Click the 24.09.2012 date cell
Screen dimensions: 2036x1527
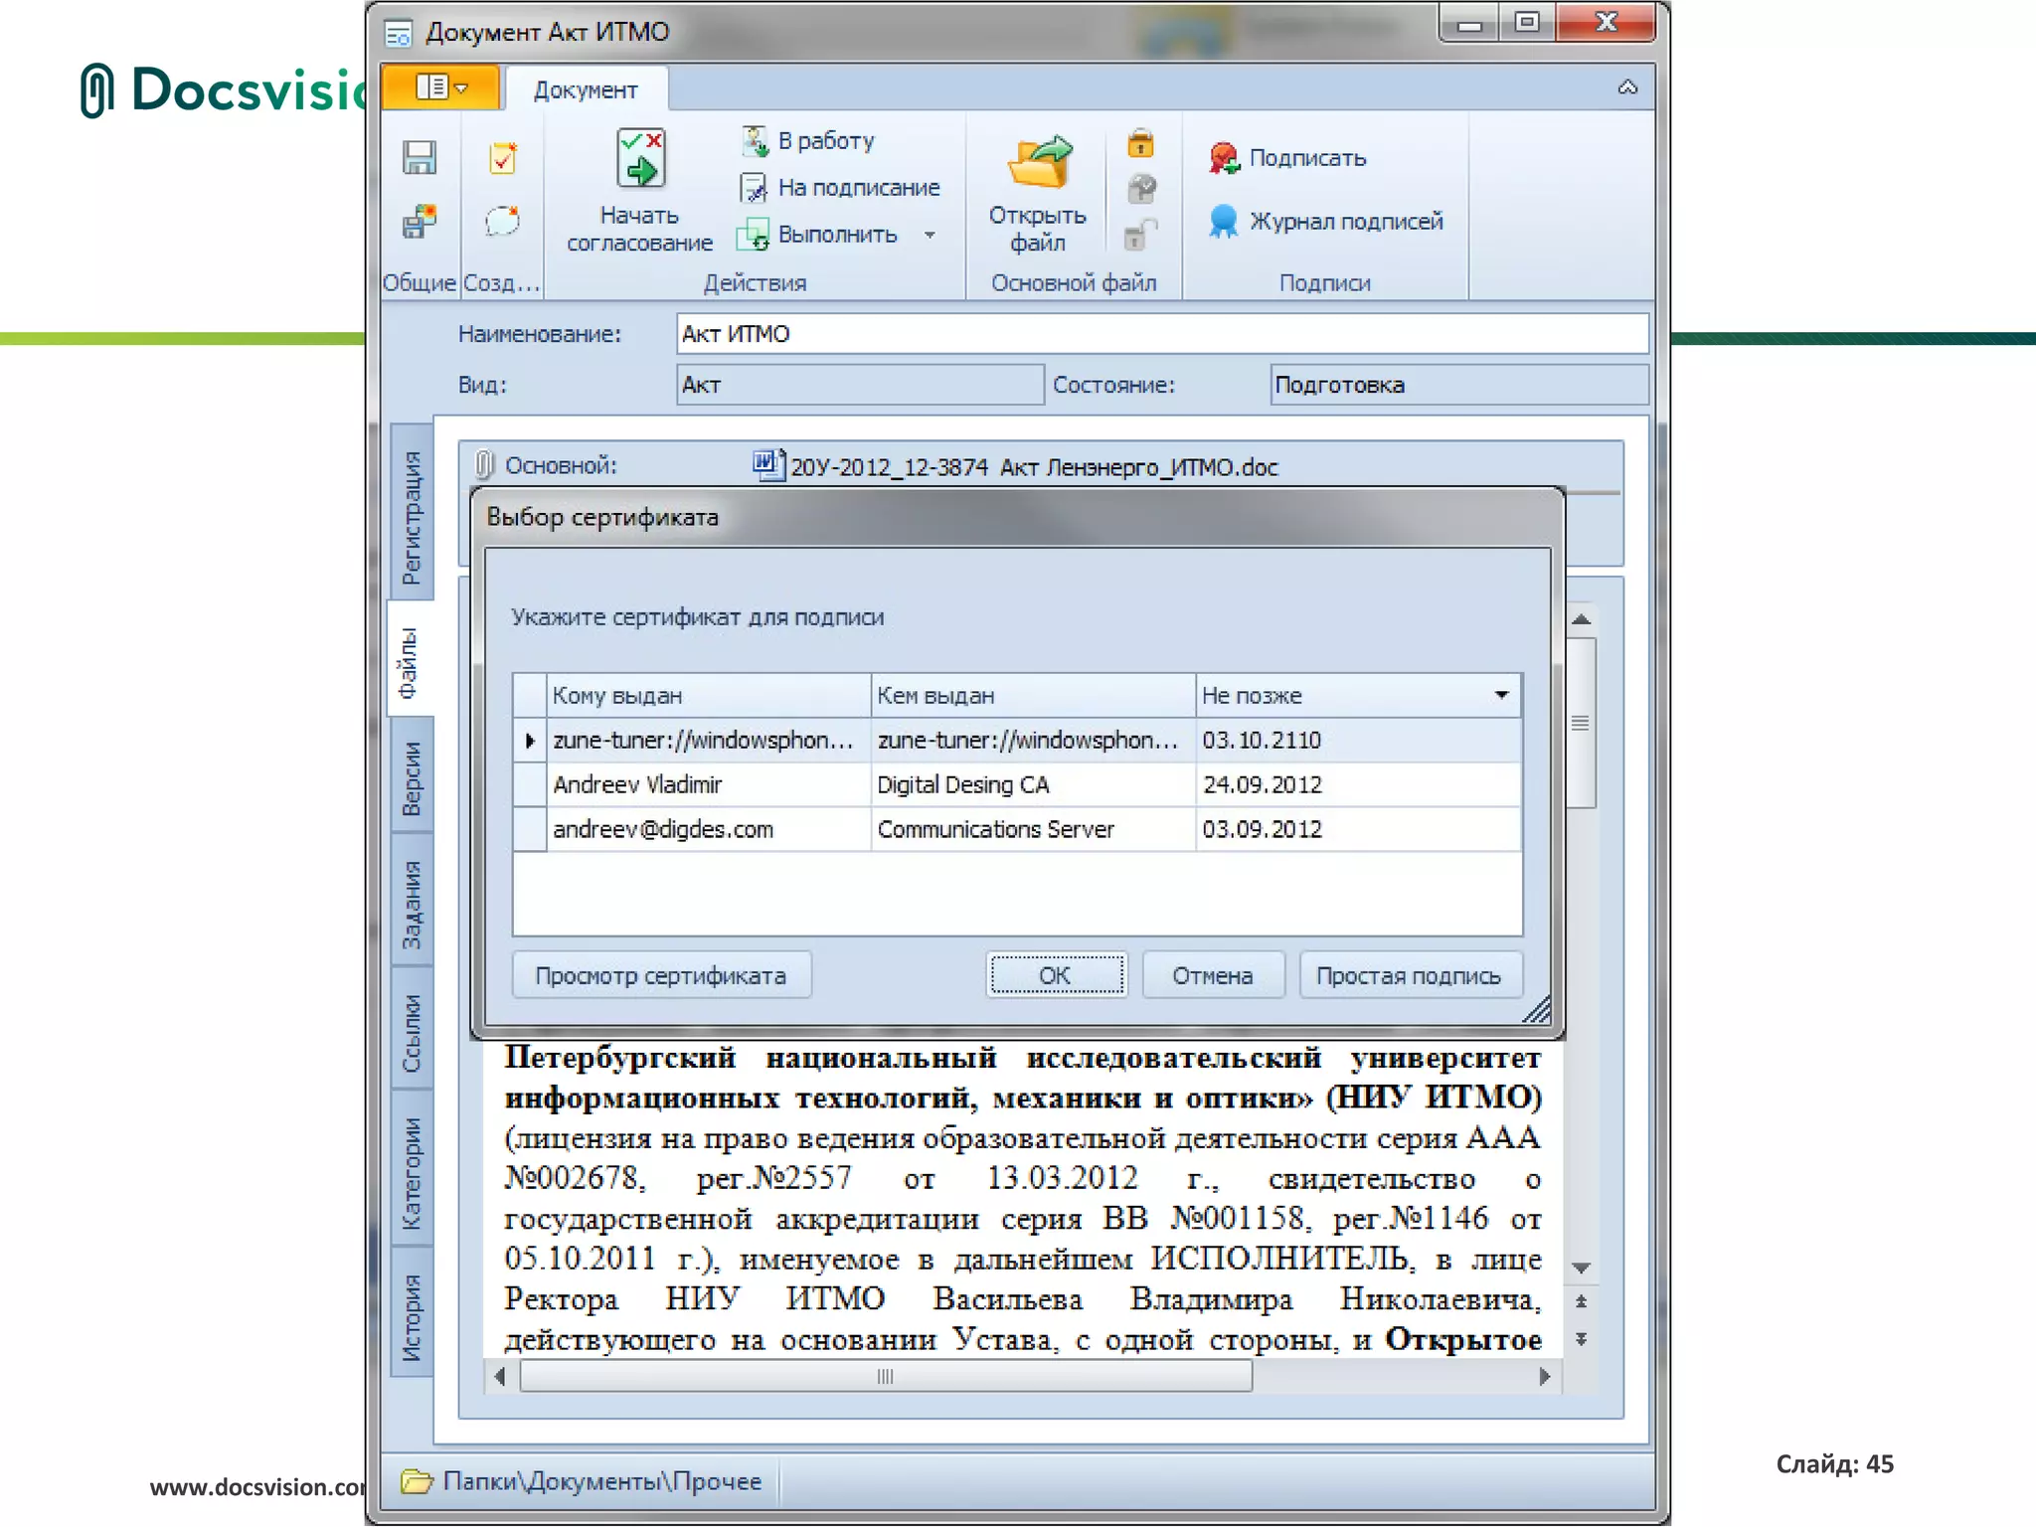[1358, 784]
